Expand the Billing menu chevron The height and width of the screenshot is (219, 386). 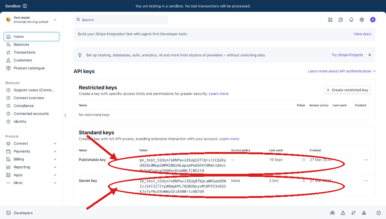click(55, 159)
